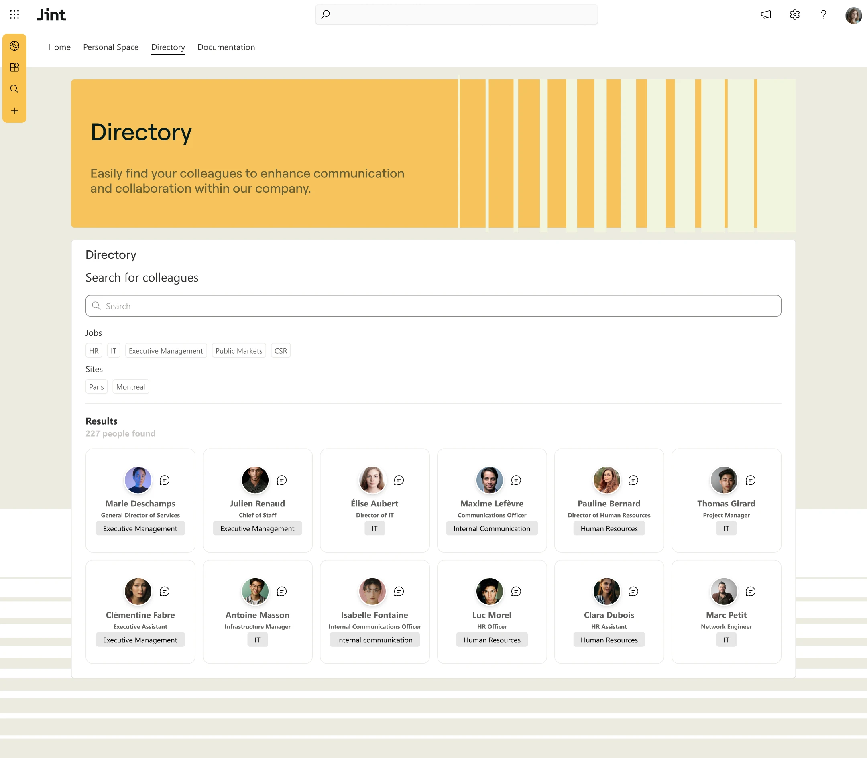Open the user profile avatar menu

coord(853,15)
